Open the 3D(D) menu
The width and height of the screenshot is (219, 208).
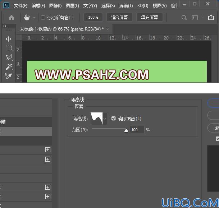pos(143,6)
